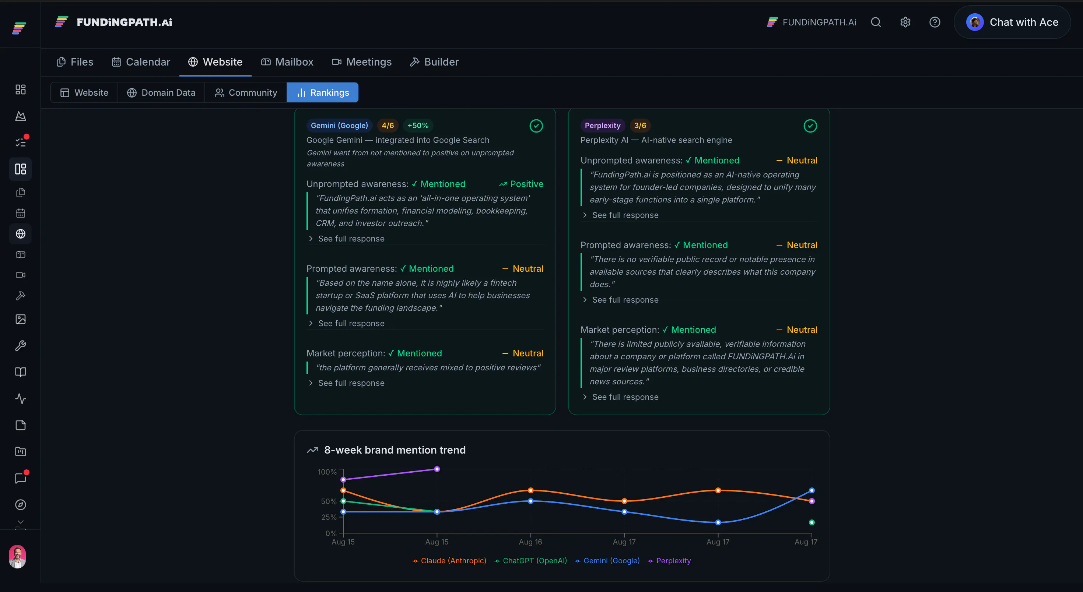Open the Domain Data sub-tab
The height and width of the screenshot is (592, 1083).
(161, 92)
